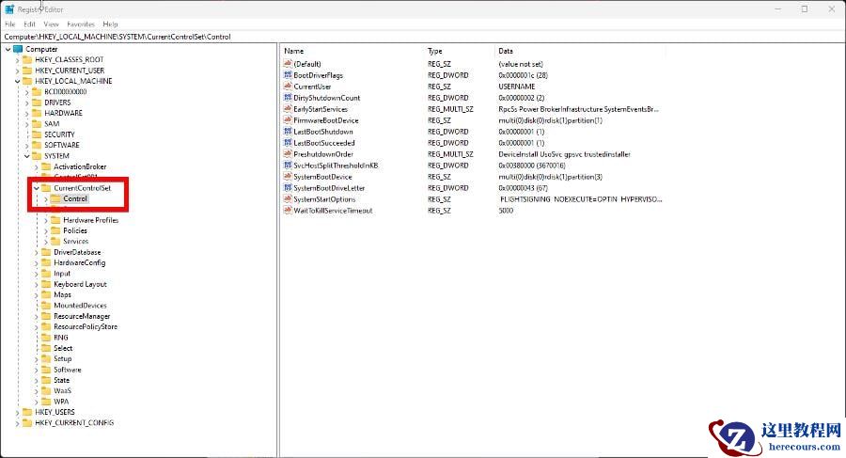
Task: Click the DirtyShutdownCount DWORD icon
Action: point(288,98)
